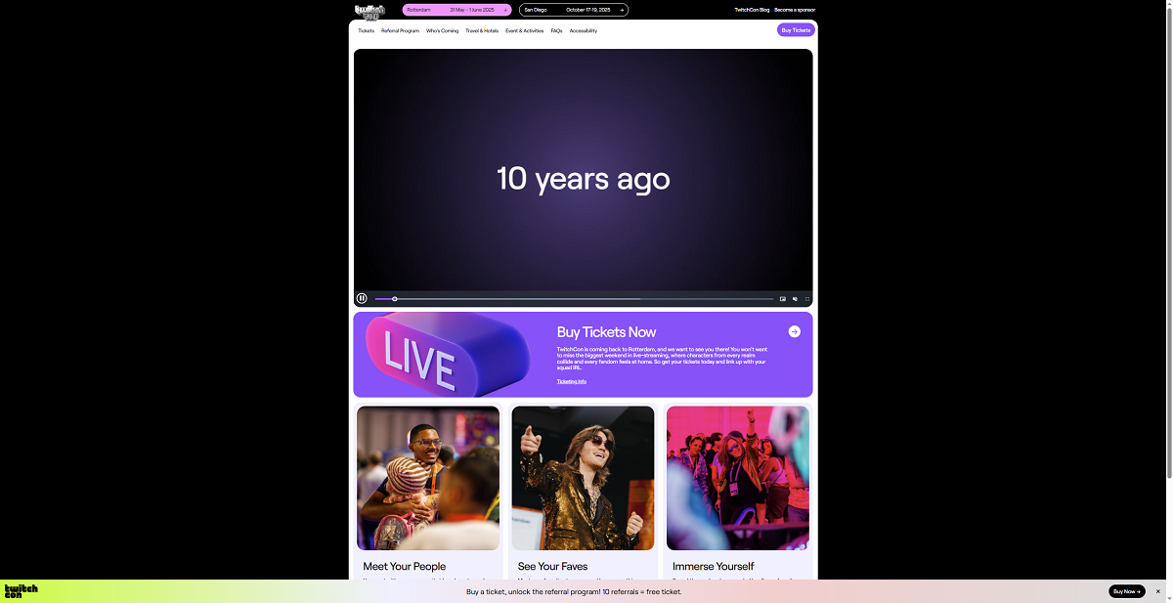Click Buy Now in the bottom banner
The image size is (1173, 603).
tap(1126, 591)
